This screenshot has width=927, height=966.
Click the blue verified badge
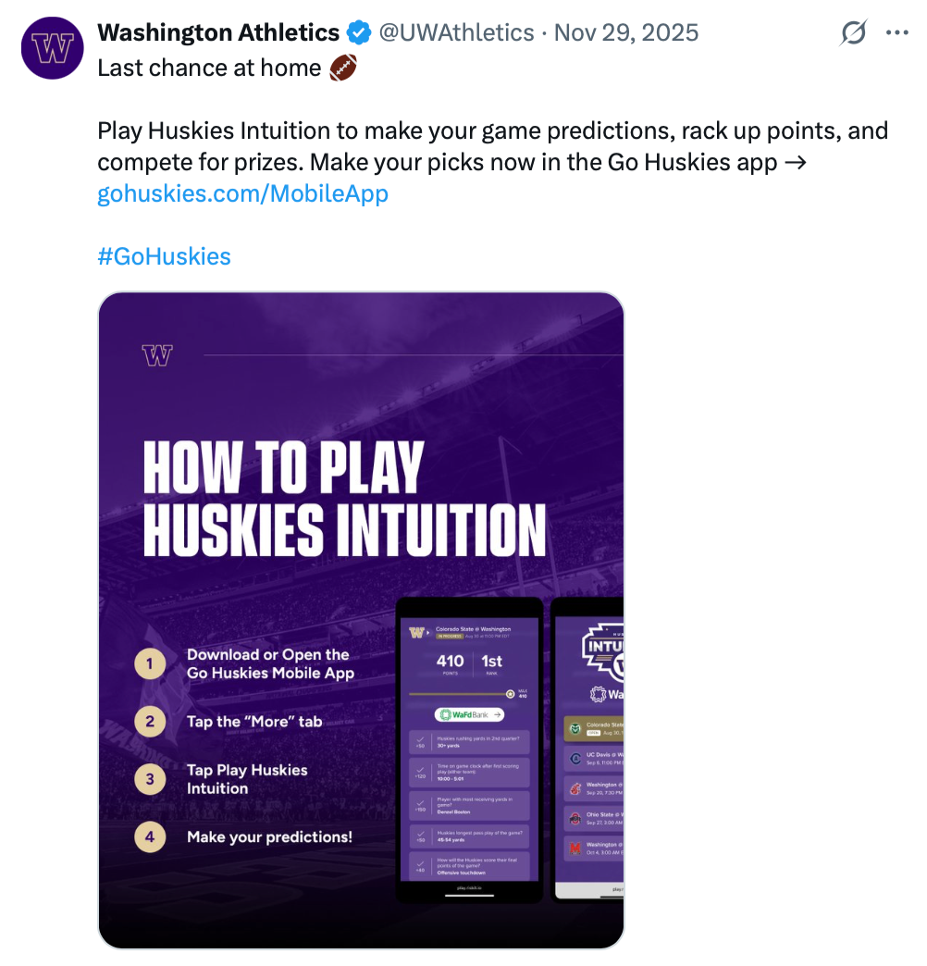pos(359,33)
